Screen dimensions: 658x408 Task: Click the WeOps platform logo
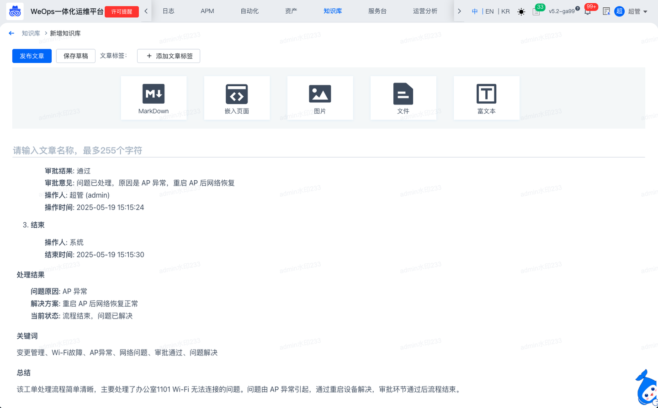pos(14,11)
